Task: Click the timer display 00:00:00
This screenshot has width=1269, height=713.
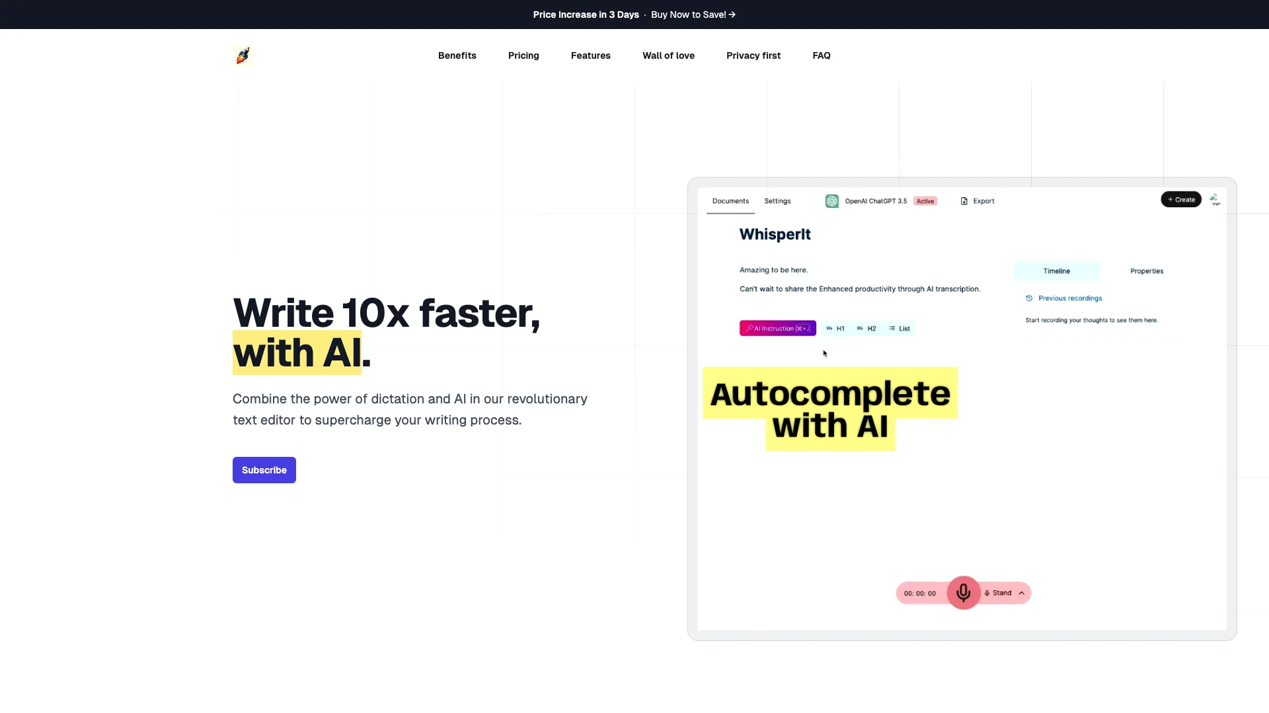Action: click(919, 593)
